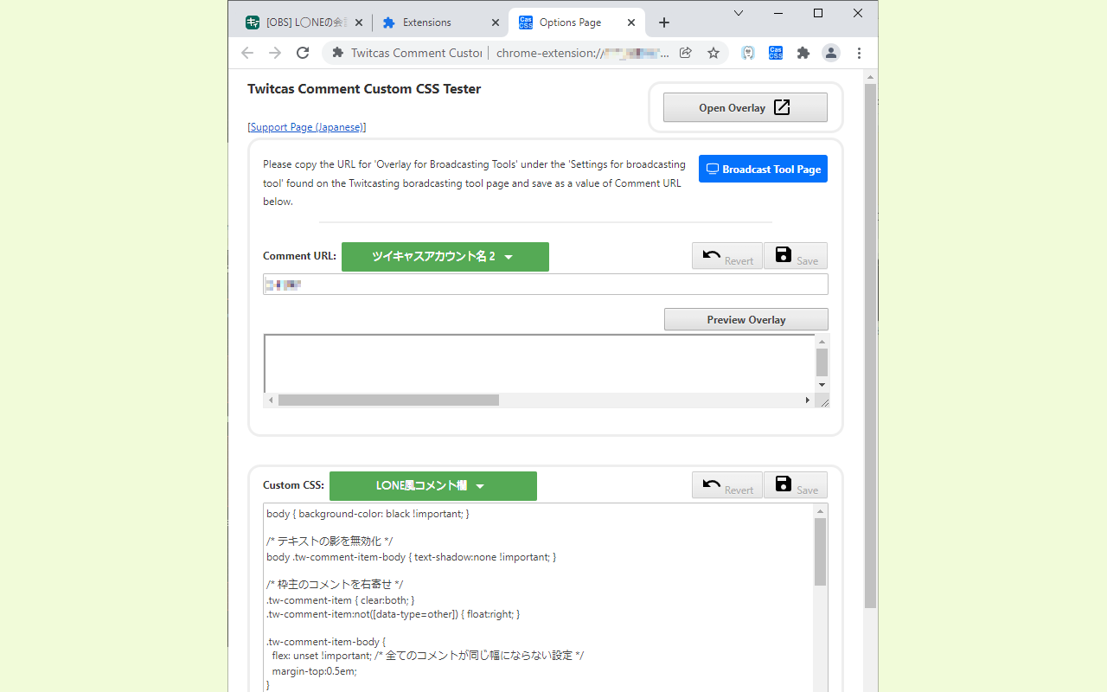Expand the LONE風コメント欄 CSS dropdown
1107x692 pixels.
(433, 486)
